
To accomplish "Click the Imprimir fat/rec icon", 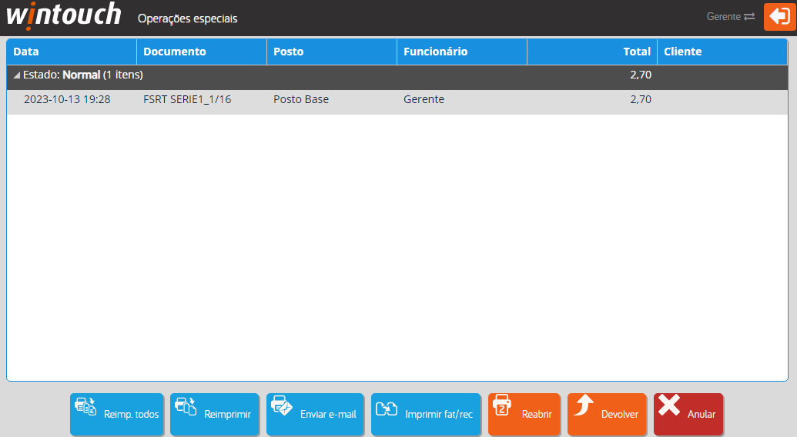I will point(387,409).
